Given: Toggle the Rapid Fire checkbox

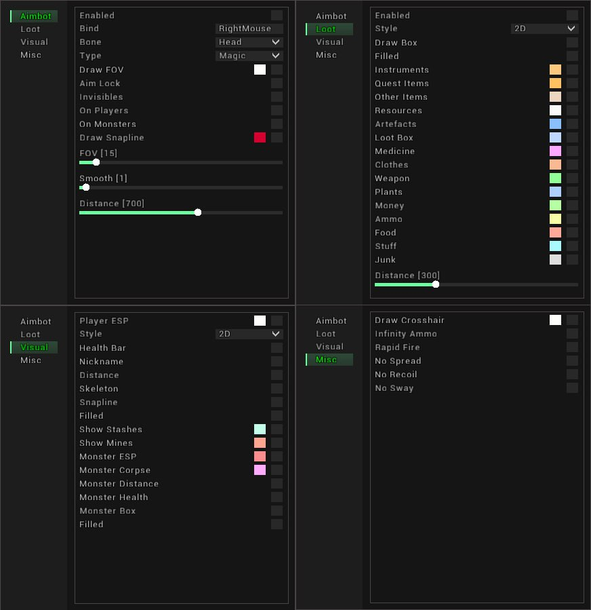Looking at the screenshot, I should pyautogui.click(x=572, y=347).
